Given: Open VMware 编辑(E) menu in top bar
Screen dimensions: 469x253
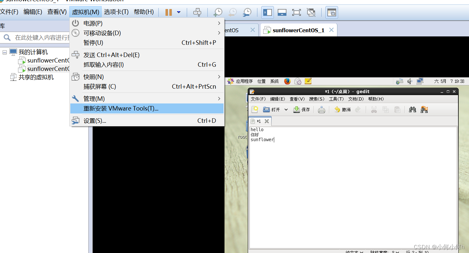Looking at the screenshot, I should [33, 12].
